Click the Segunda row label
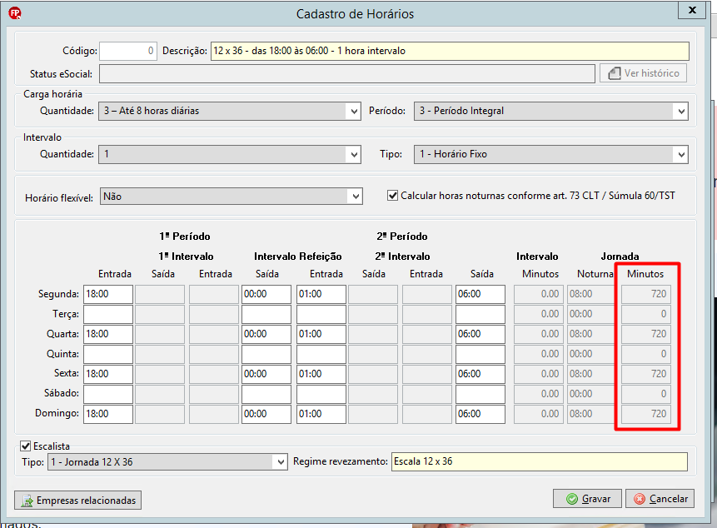Screen dimensions: 717x528 (58, 294)
